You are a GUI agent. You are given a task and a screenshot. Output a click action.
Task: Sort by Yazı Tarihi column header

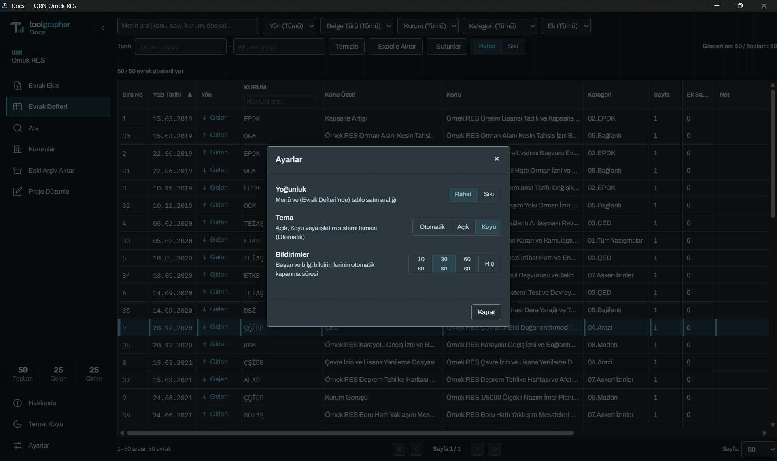(172, 95)
